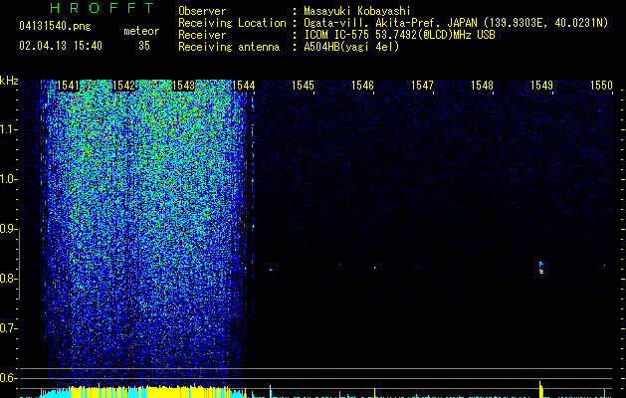Click the Receiver field label
626x398 pixels.
(202, 35)
